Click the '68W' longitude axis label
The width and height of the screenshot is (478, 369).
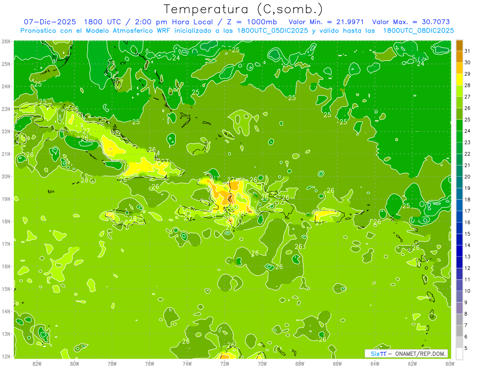(x=300, y=364)
